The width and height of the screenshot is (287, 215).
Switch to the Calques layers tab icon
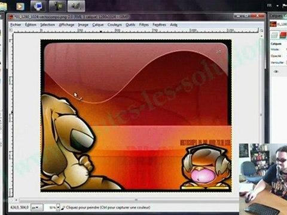(x=274, y=35)
